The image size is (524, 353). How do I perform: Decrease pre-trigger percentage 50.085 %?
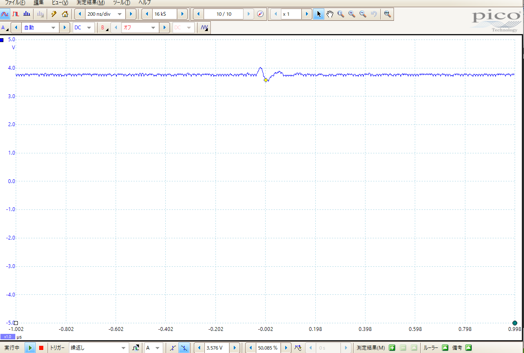(x=251, y=347)
